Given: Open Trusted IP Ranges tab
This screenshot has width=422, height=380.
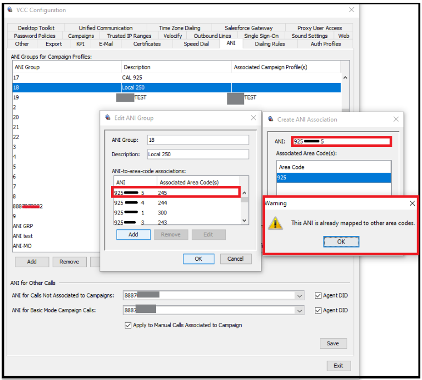Looking at the screenshot, I should (x=129, y=36).
